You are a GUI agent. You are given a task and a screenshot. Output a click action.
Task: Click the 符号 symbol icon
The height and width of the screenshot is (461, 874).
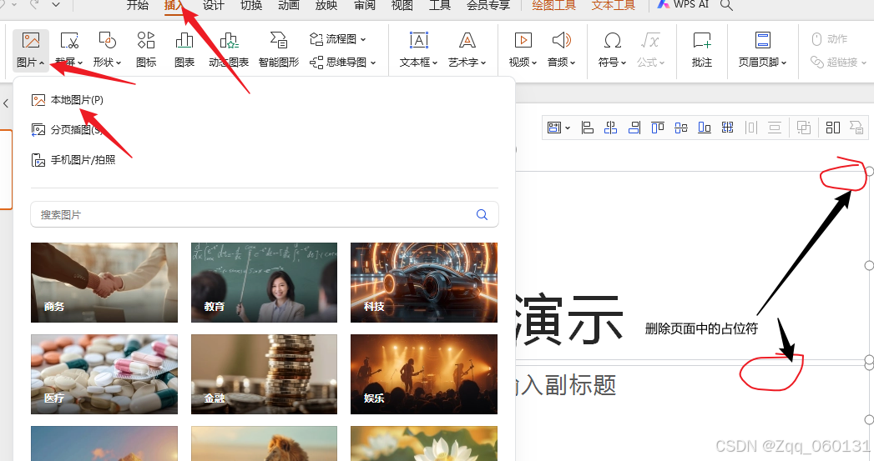[x=612, y=41]
